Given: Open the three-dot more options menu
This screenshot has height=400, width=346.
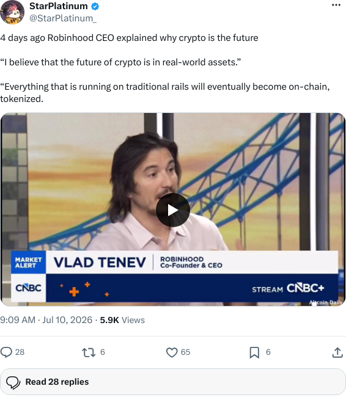Looking at the screenshot, I should (336, 5).
